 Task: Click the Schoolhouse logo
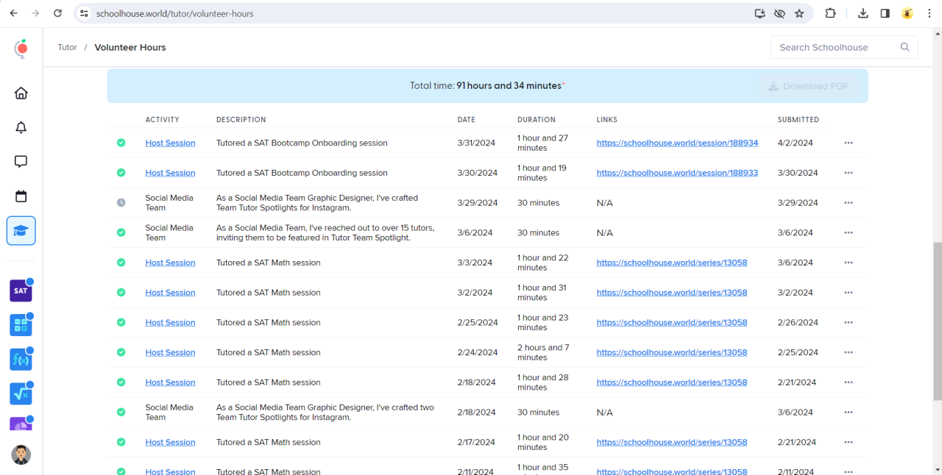click(x=21, y=49)
